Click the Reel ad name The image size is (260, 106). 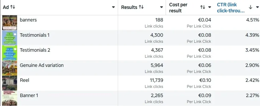[24, 80]
